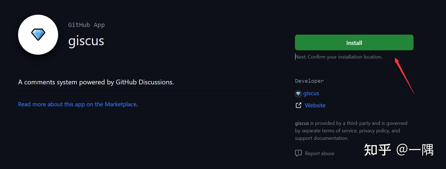The height and width of the screenshot is (169, 446).
Task: Click the bold giscus word in disclaimer
Action: [x=302, y=123]
